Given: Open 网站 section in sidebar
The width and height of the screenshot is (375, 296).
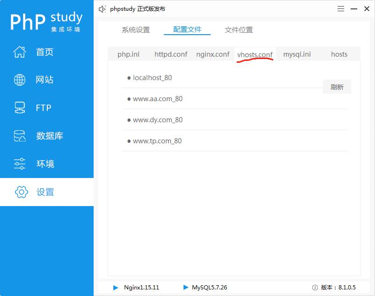Looking at the screenshot, I should coord(47,80).
